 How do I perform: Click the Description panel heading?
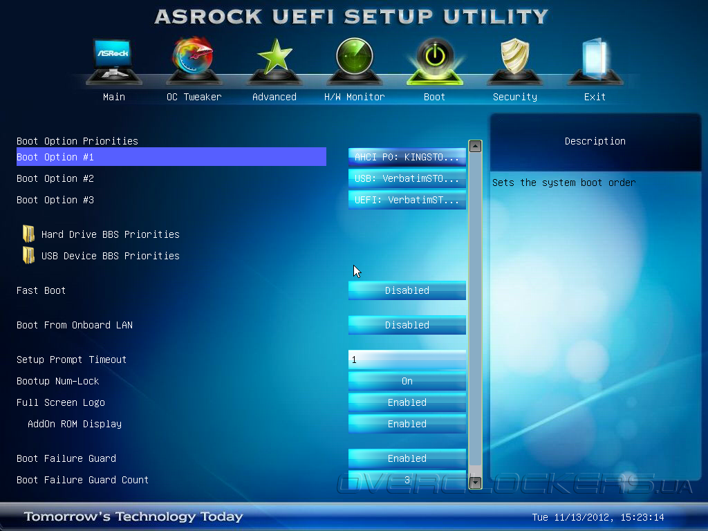[595, 141]
